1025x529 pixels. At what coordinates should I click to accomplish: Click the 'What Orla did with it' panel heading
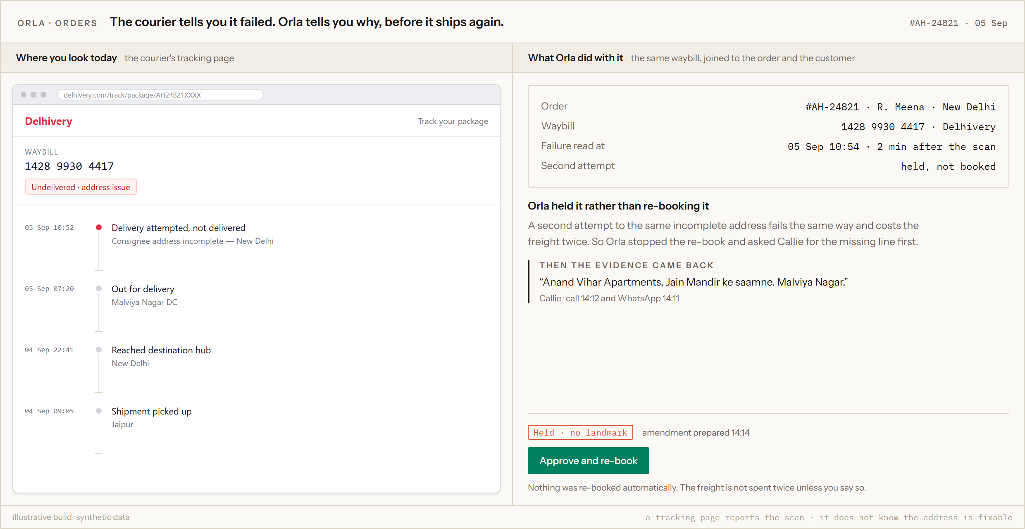575,58
